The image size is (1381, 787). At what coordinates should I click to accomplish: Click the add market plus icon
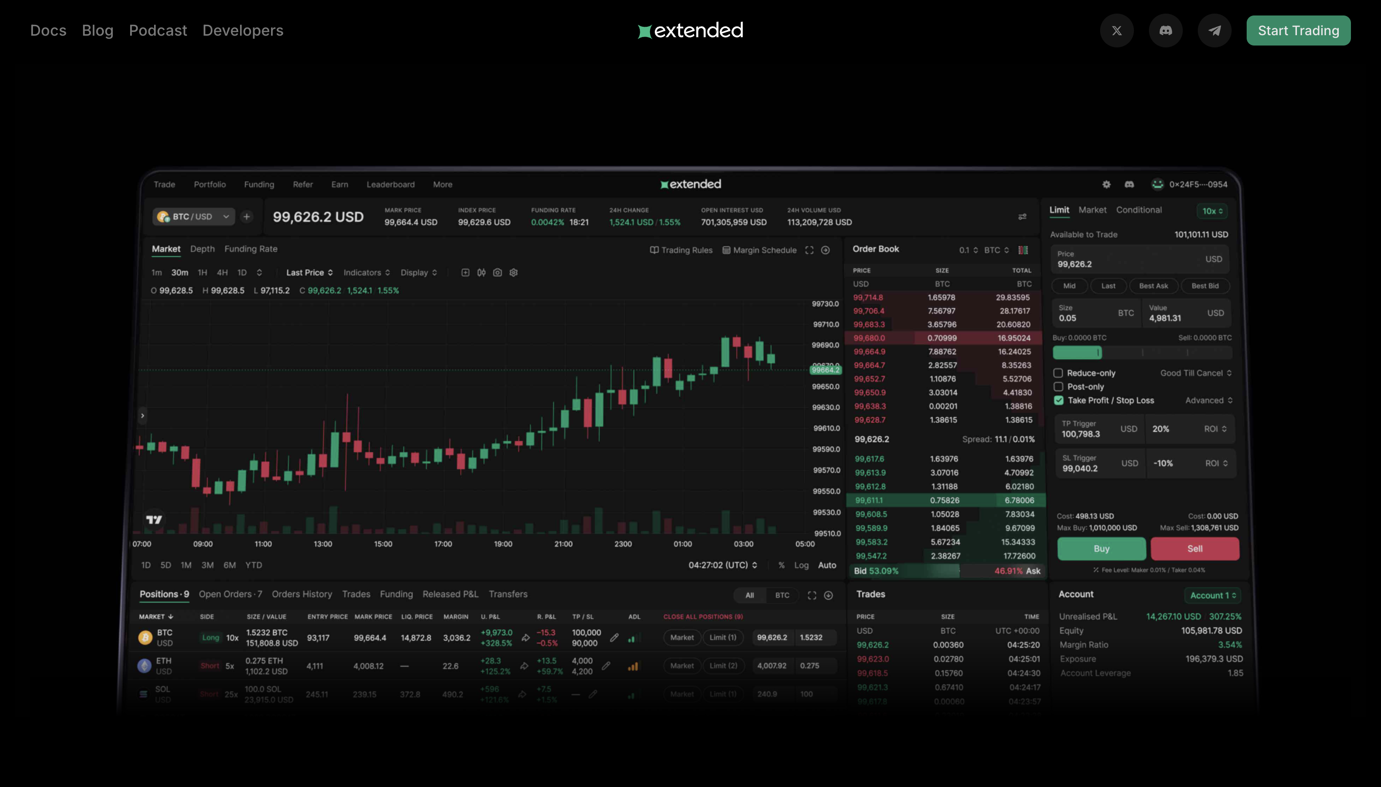tap(247, 217)
